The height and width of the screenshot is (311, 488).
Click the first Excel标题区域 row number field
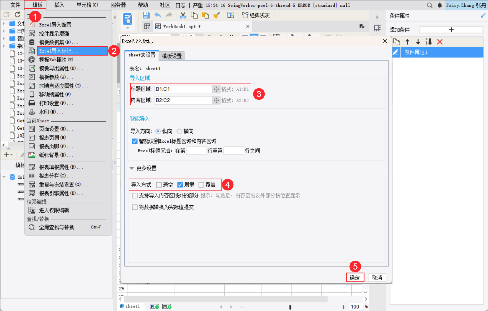196,151
